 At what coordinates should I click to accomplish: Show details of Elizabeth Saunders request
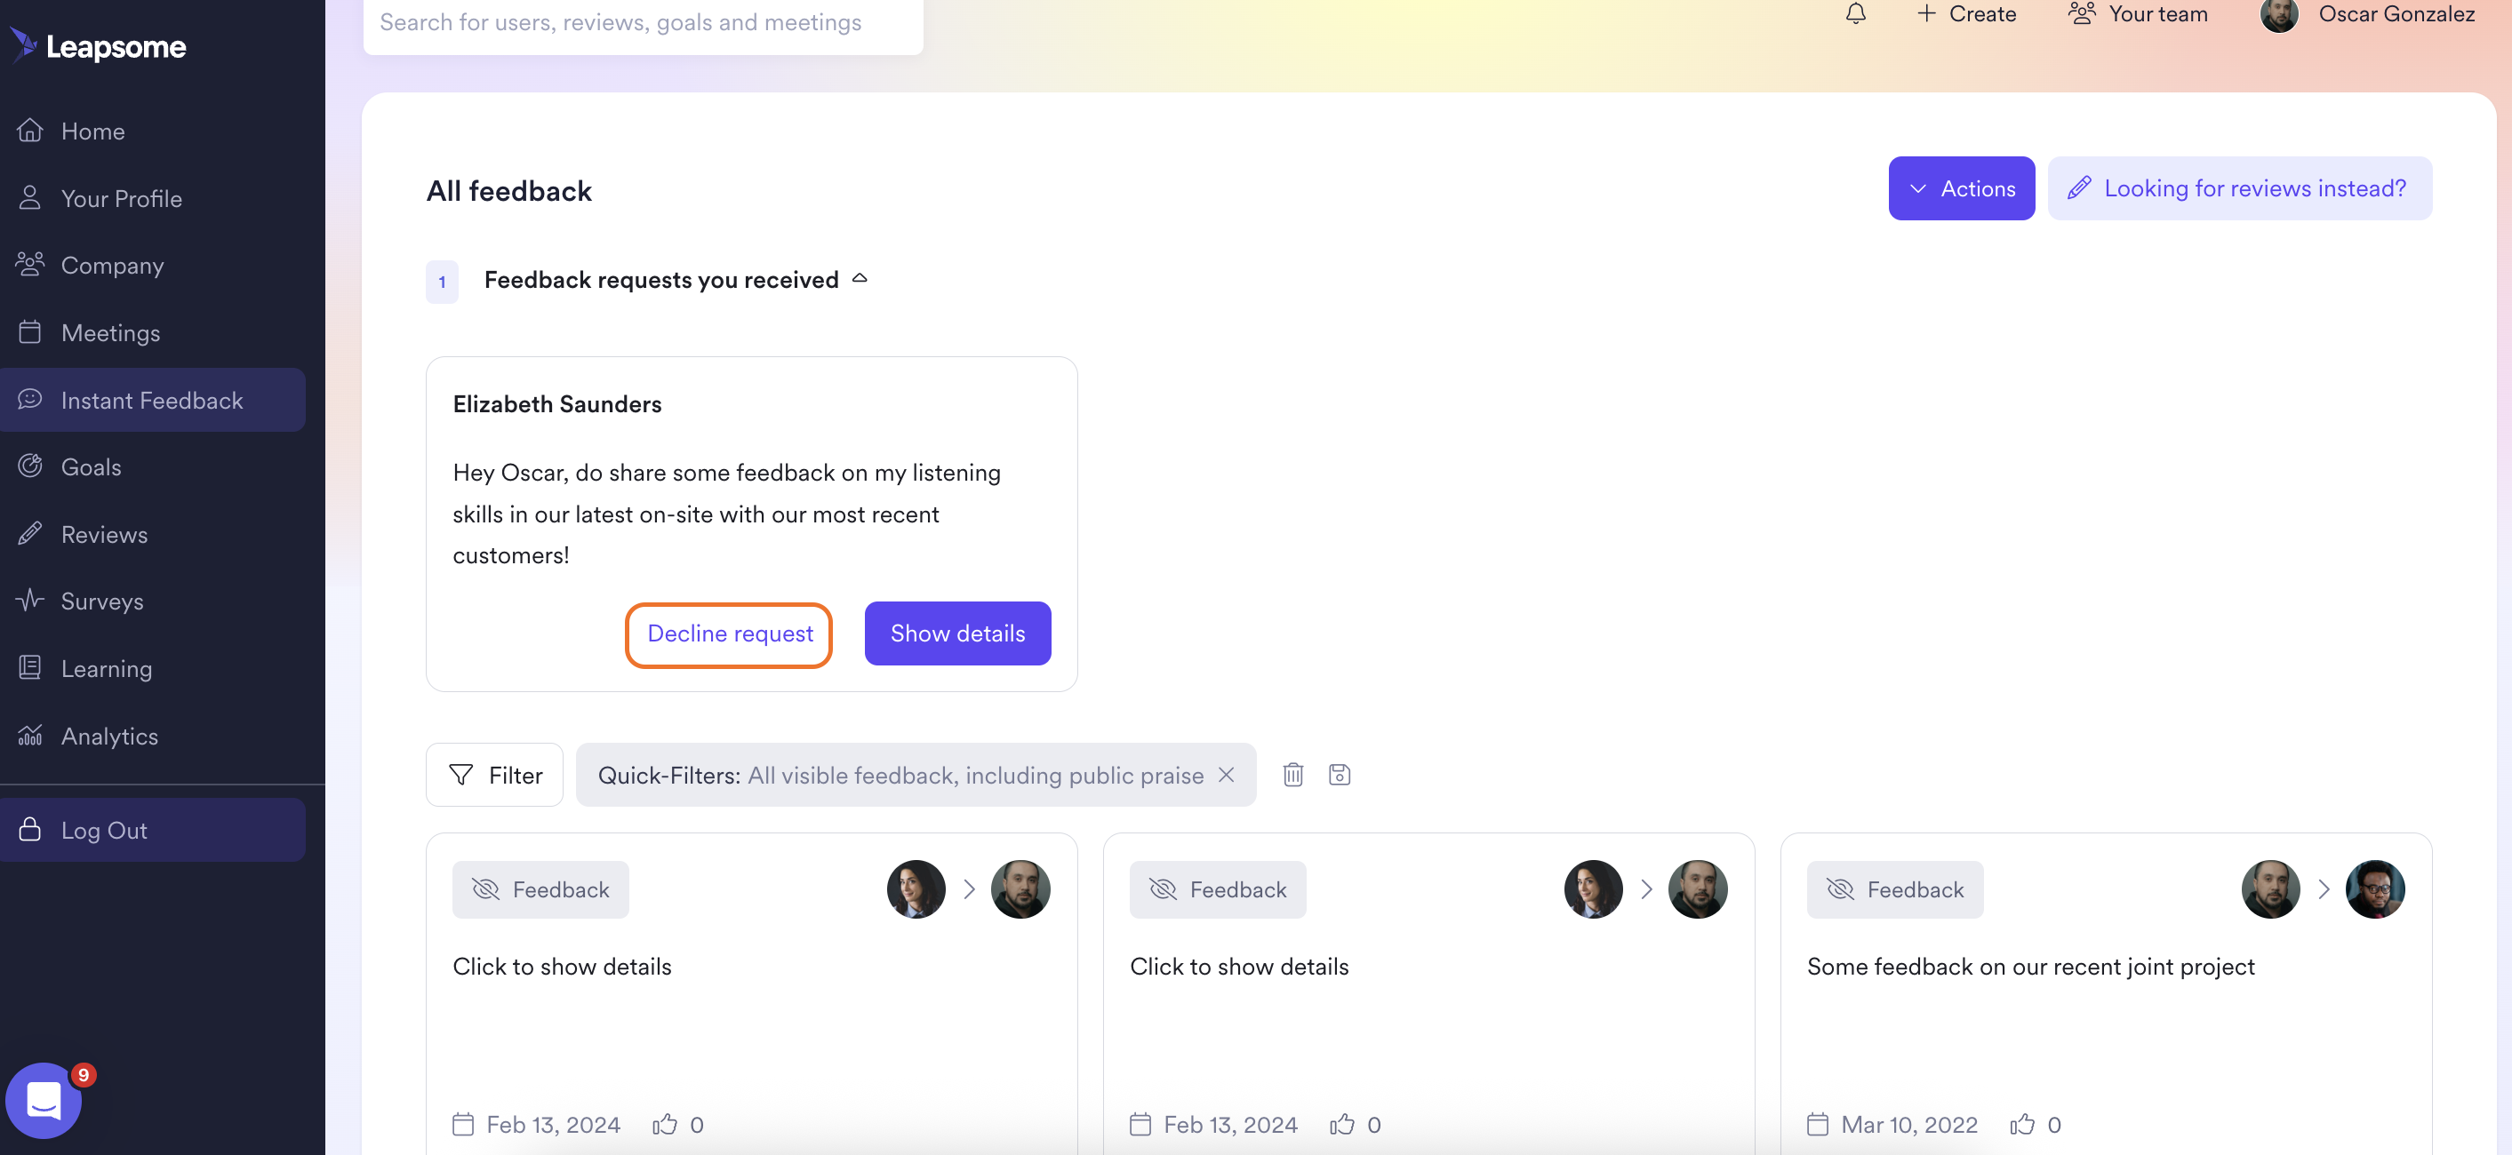click(x=957, y=633)
